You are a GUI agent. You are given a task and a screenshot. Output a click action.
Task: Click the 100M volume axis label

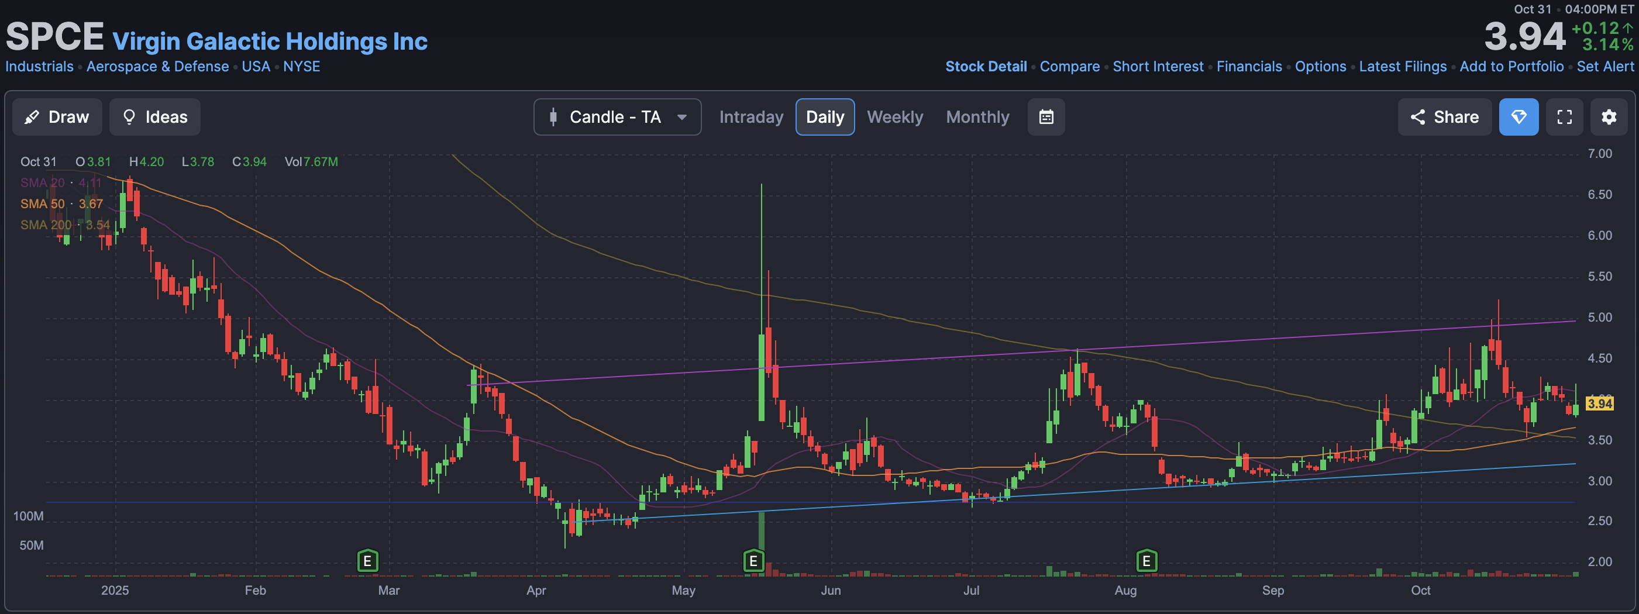(29, 517)
